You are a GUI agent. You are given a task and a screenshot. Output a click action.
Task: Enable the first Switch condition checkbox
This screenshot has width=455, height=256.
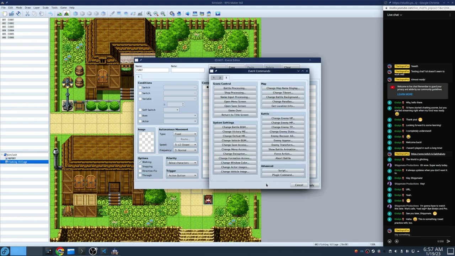[x=140, y=87]
